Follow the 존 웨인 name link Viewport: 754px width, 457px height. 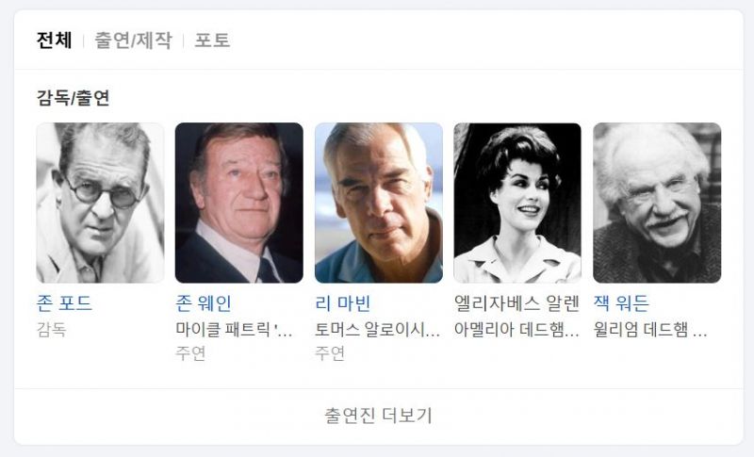pyautogui.click(x=204, y=303)
